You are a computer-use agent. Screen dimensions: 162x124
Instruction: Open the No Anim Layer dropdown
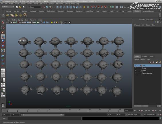(134, 115)
